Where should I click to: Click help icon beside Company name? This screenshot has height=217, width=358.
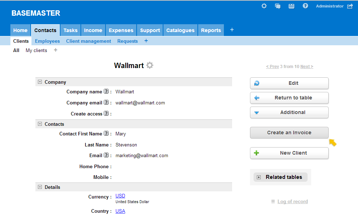[106, 92]
